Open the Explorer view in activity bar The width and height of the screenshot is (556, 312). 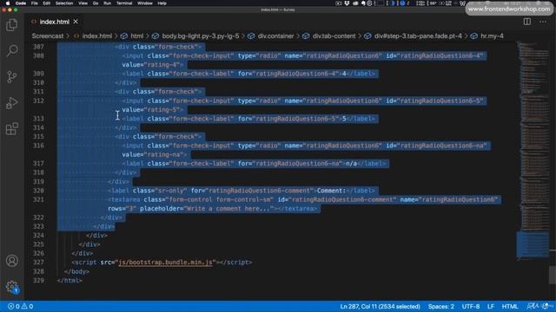pyautogui.click(x=11, y=25)
